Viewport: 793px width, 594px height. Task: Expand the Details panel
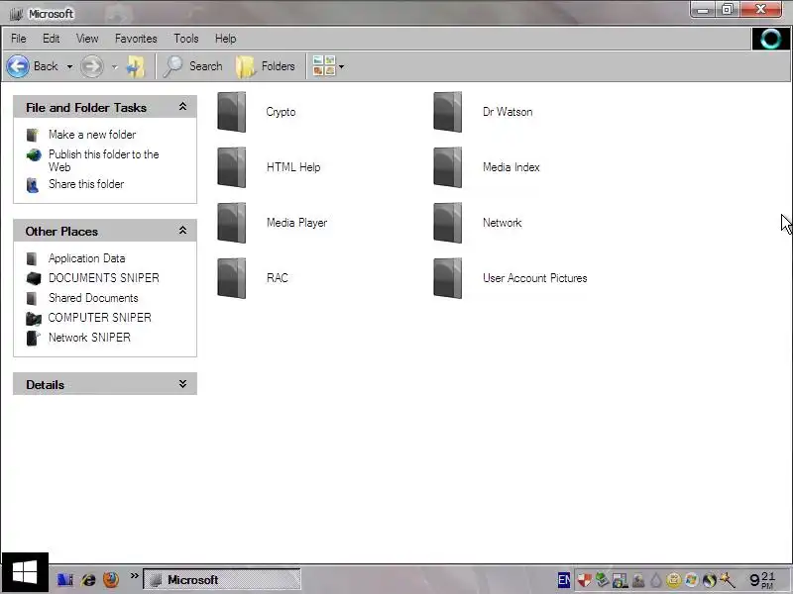coord(182,384)
